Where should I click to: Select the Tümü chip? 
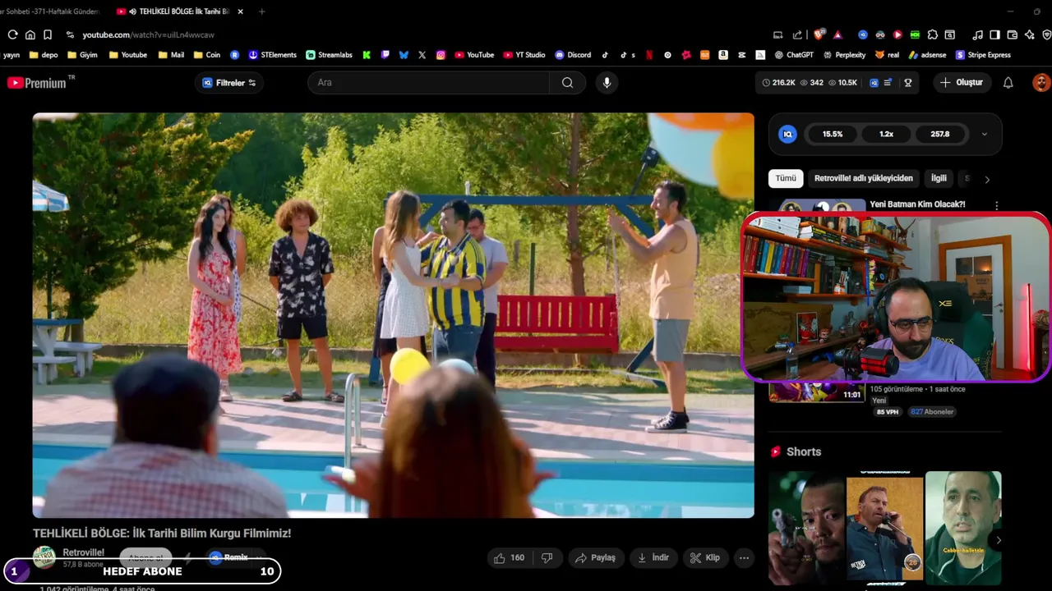[786, 178]
